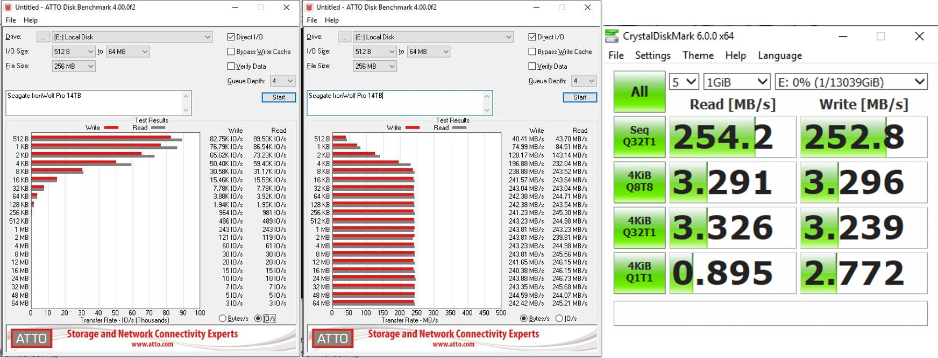Minimize the ATTO window showing MB/s results

click(x=536, y=8)
